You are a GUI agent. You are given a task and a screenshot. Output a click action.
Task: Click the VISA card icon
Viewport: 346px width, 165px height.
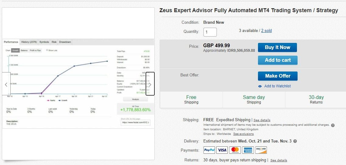point(222,150)
